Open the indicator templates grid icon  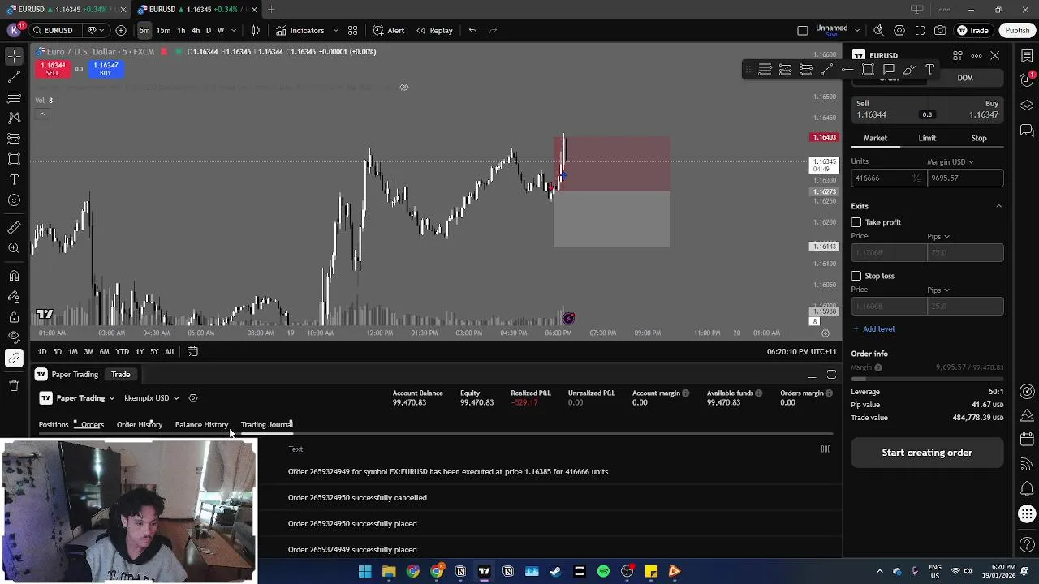click(x=352, y=30)
